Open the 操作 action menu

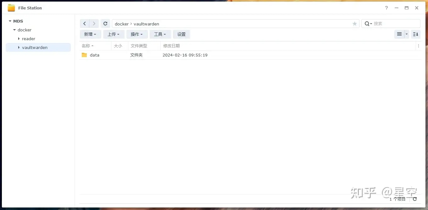click(x=137, y=34)
